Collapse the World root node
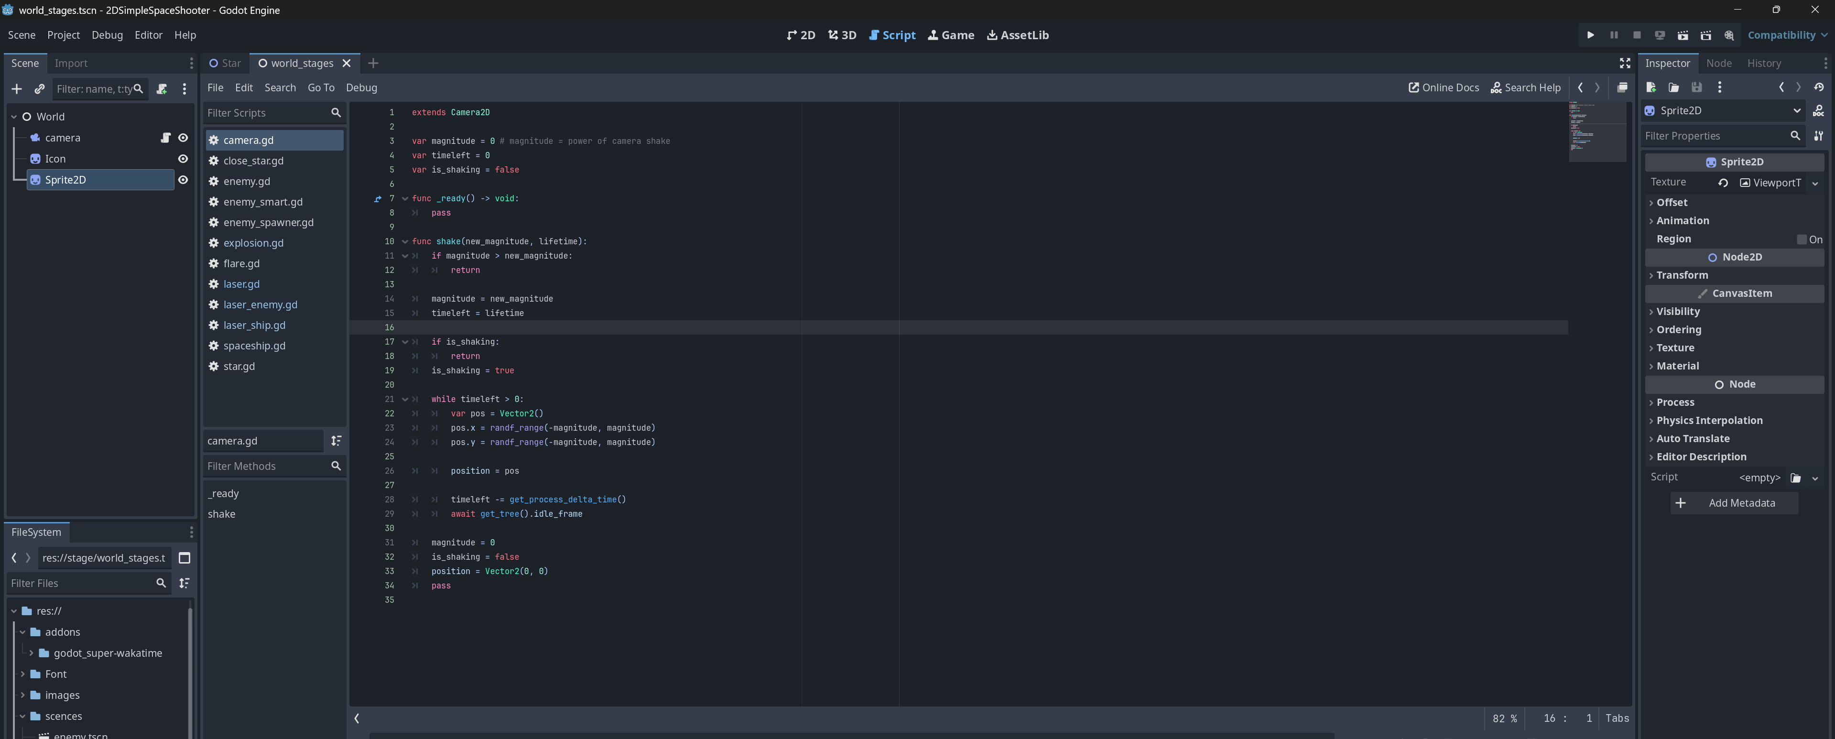 tap(13, 117)
